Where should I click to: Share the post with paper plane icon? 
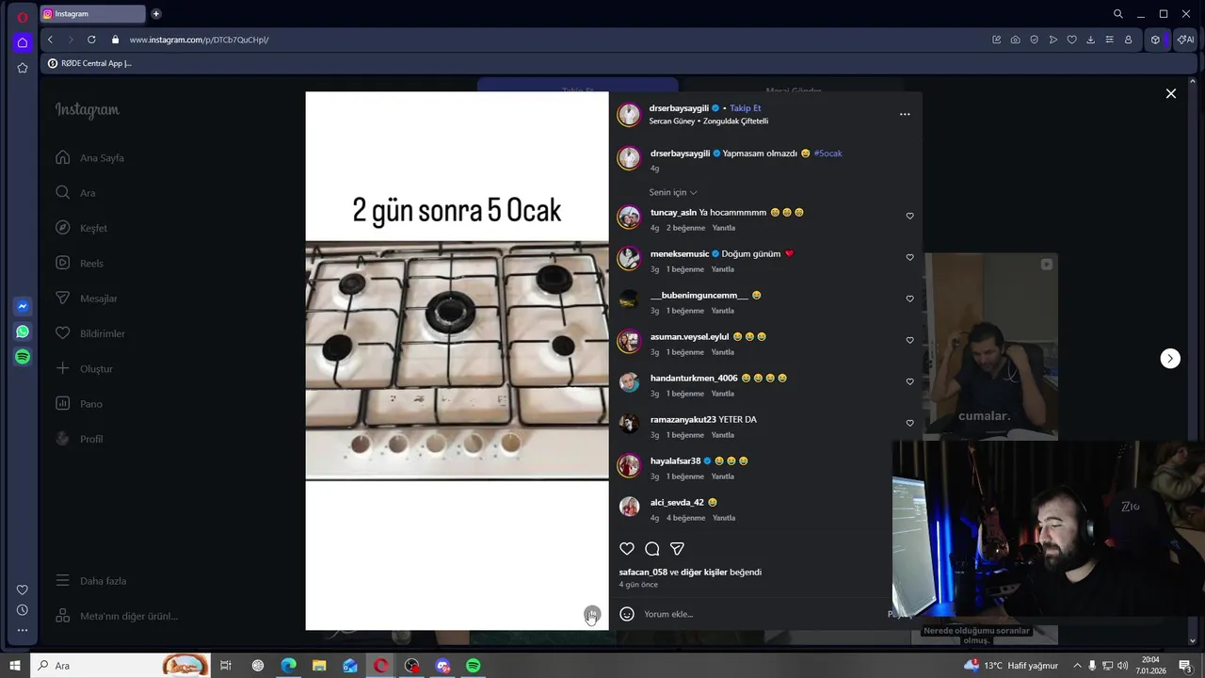click(677, 548)
